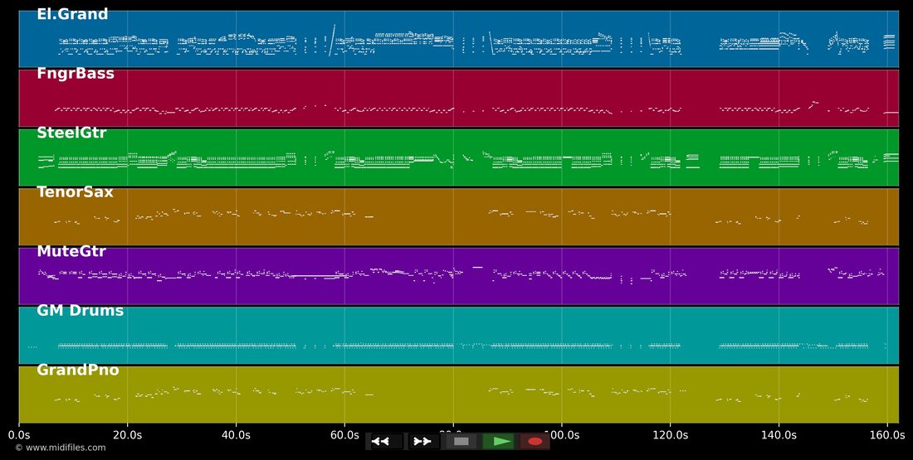
Task: Click the 0.0s time axis label
Action: click(19, 435)
